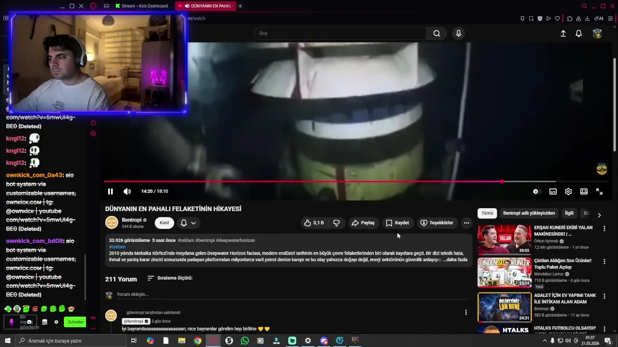Pause the video with the player button
This screenshot has width=618, height=347.
tap(110, 191)
